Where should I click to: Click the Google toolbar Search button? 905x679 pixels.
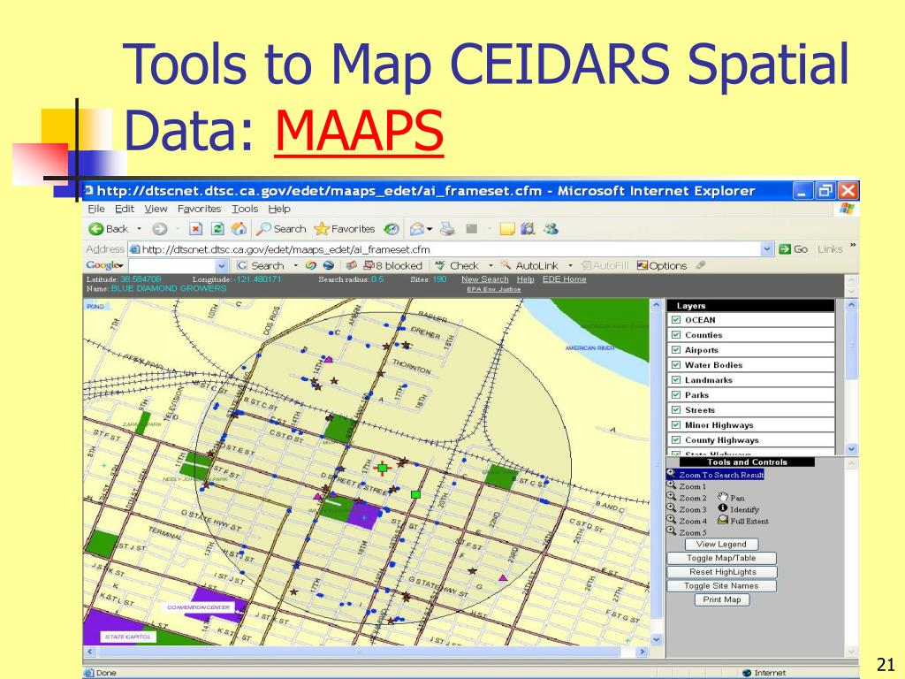click(261, 265)
